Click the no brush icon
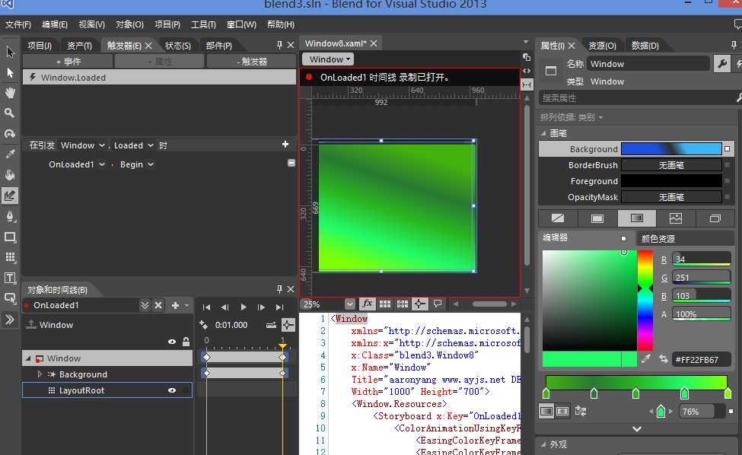 pyautogui.click(x=558, y=218)
